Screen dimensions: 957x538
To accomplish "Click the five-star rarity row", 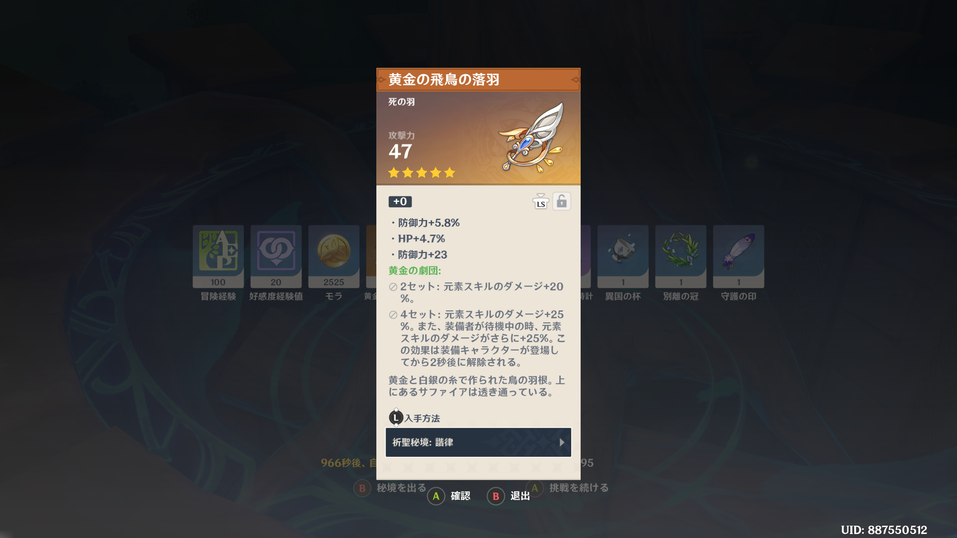I will (x=422, y=173).
